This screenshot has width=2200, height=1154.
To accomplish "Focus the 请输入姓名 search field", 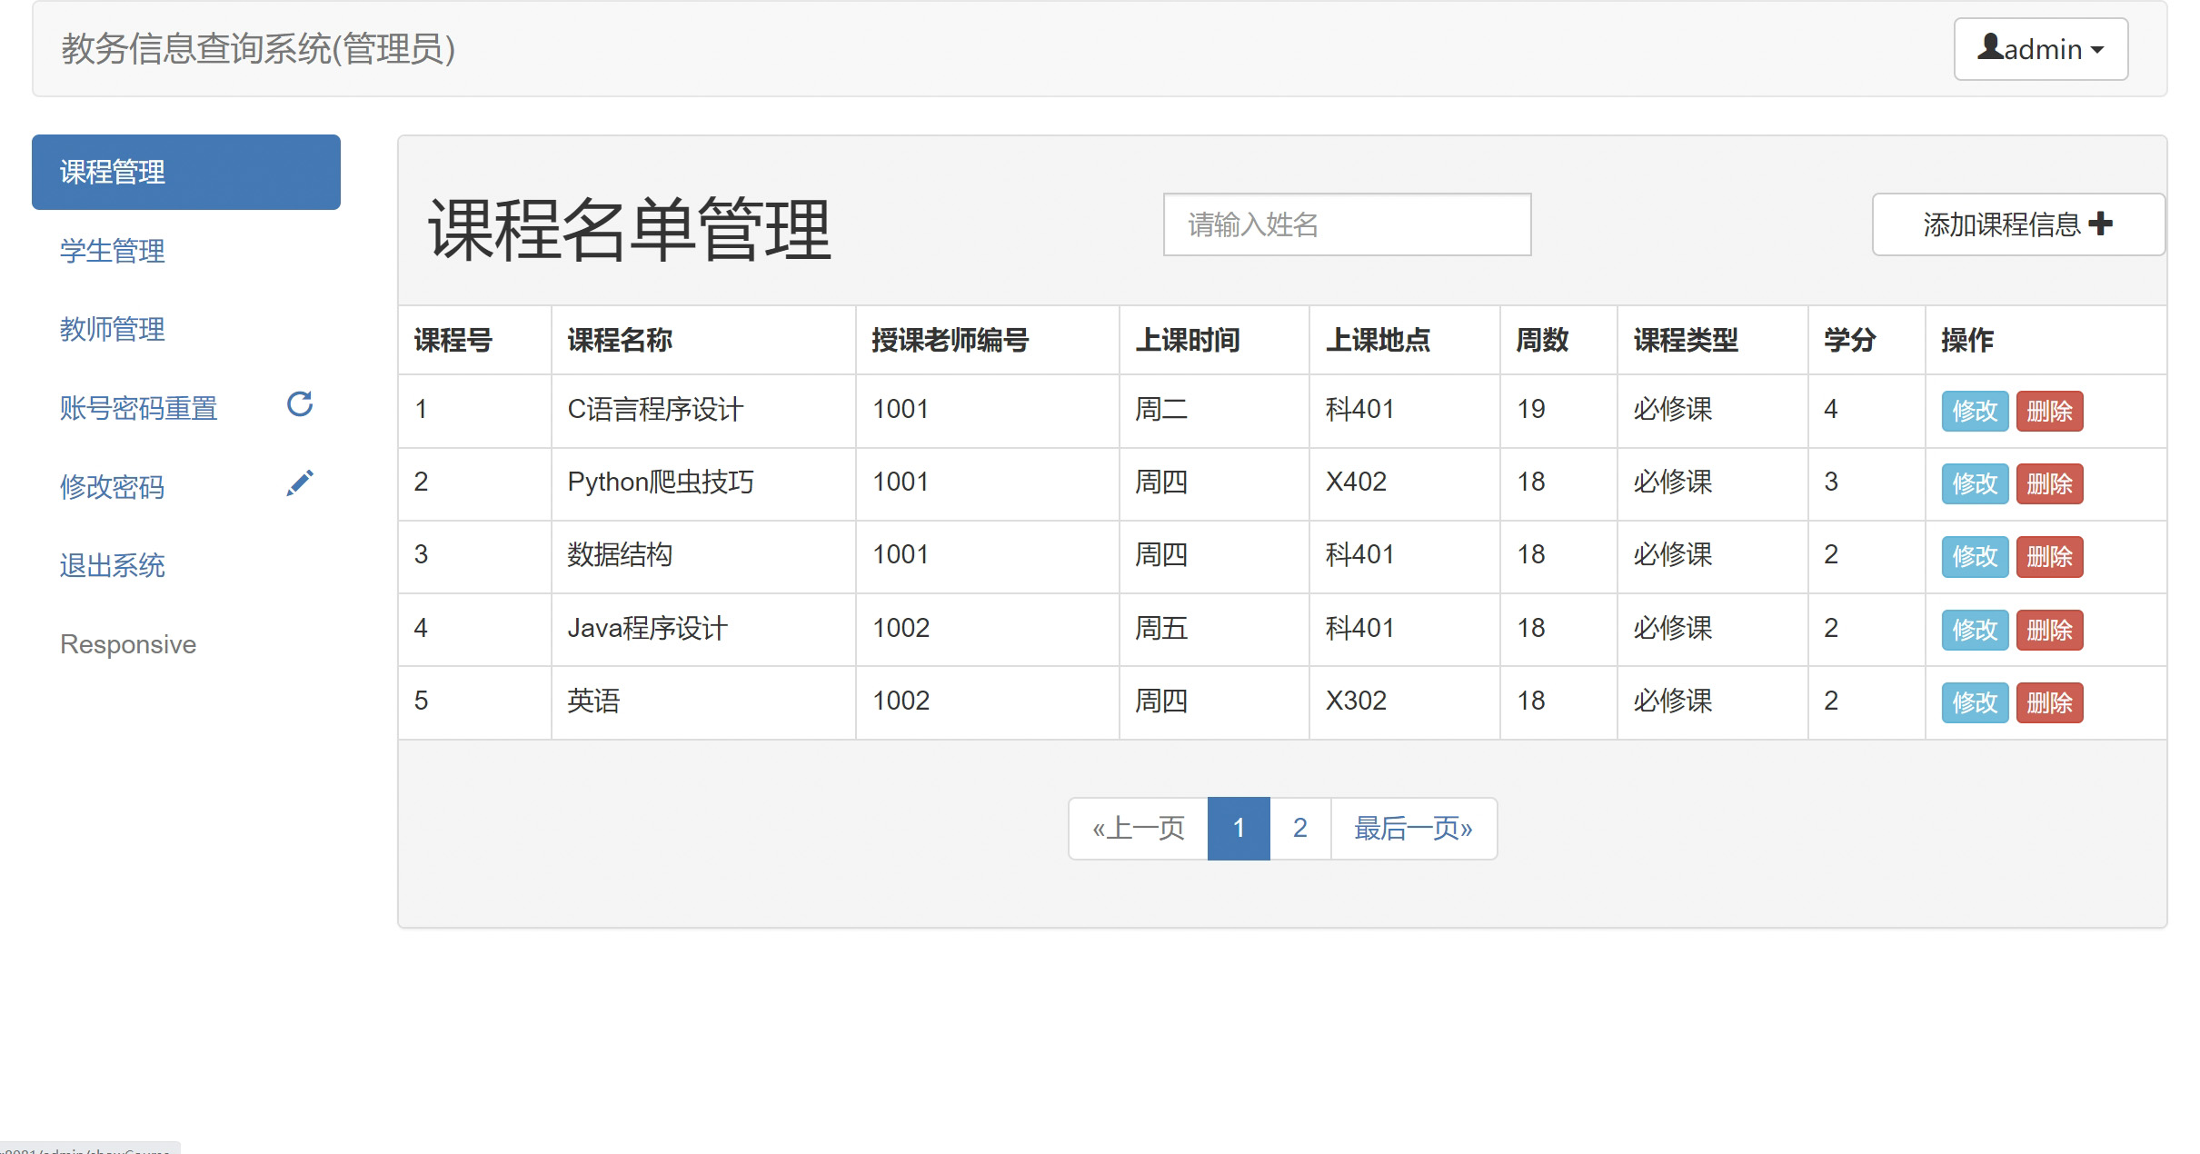I will tap(1347, 224).
